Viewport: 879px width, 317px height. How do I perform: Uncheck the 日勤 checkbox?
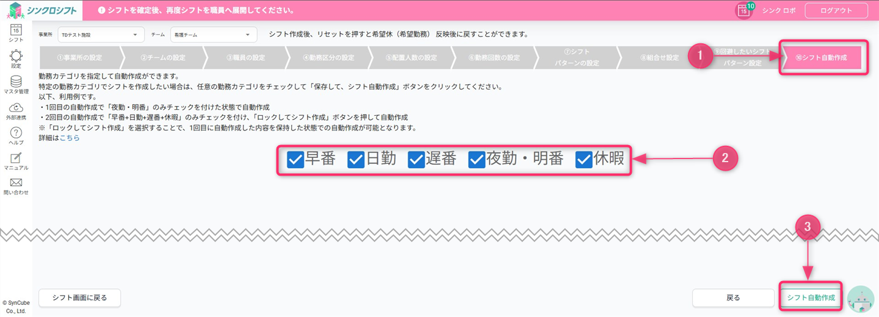pos(356,160)
